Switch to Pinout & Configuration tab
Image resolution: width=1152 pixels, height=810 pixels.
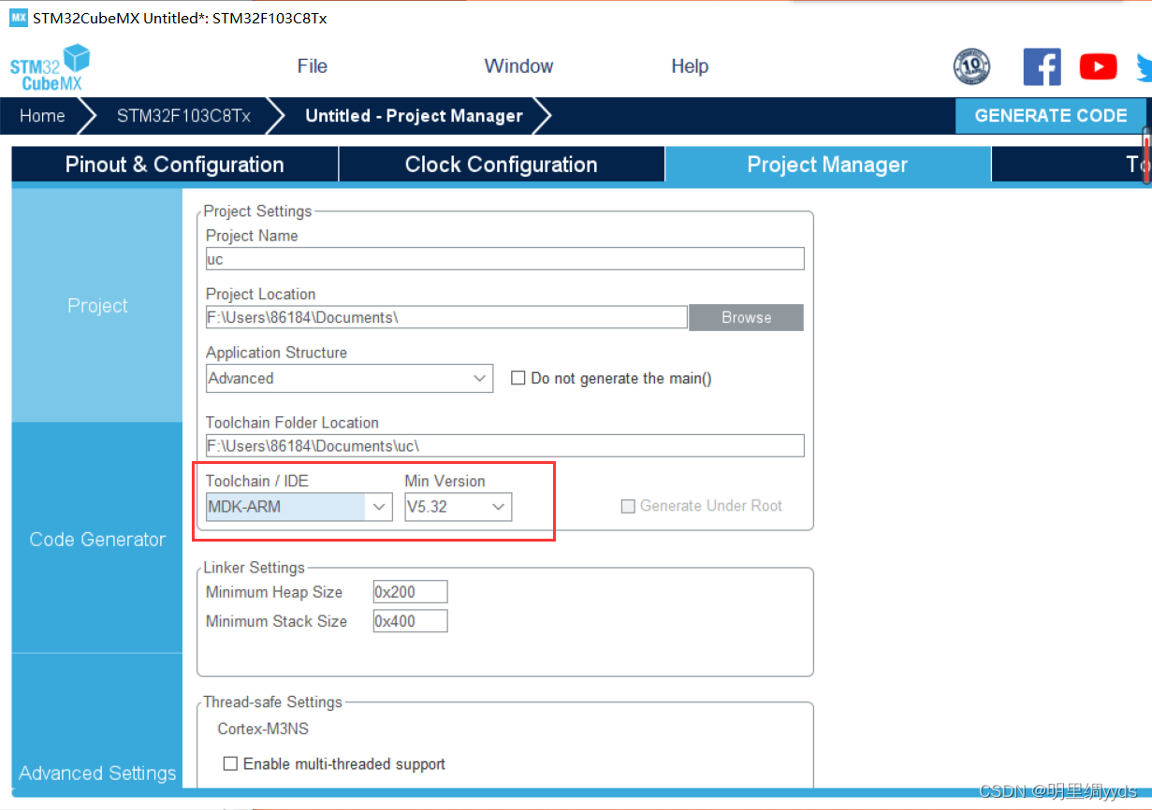click(x=175, y=165)
